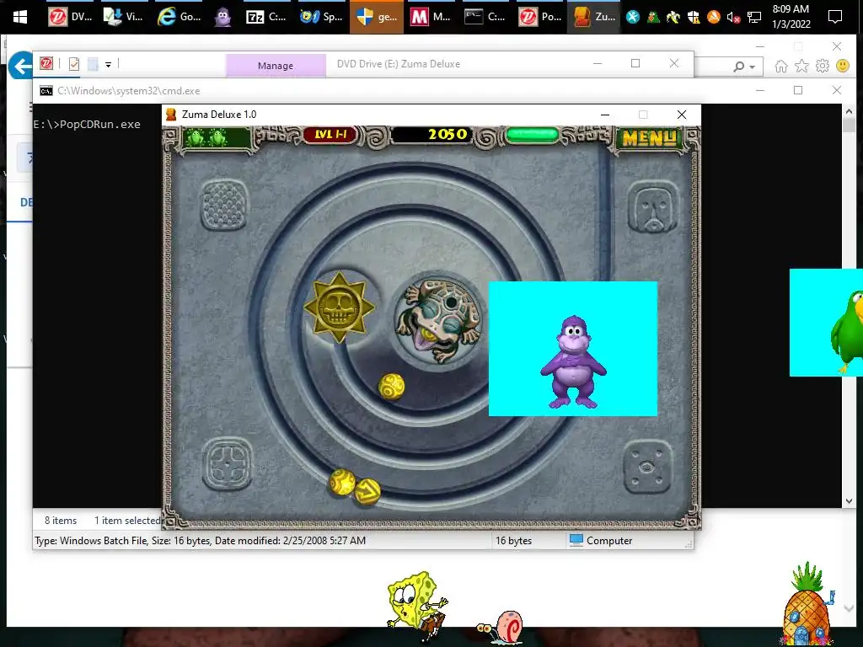
Task: Click the pineapple house desktop character
Action: point(808,604)
